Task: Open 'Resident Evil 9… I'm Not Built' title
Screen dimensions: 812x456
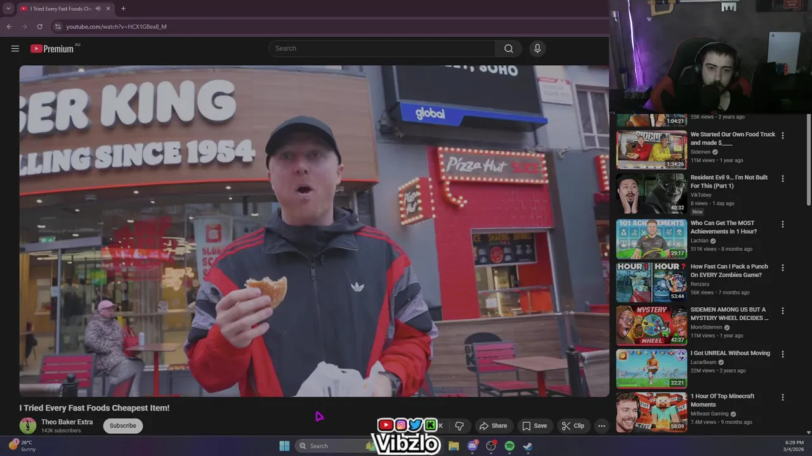Action: coord(729,182)
